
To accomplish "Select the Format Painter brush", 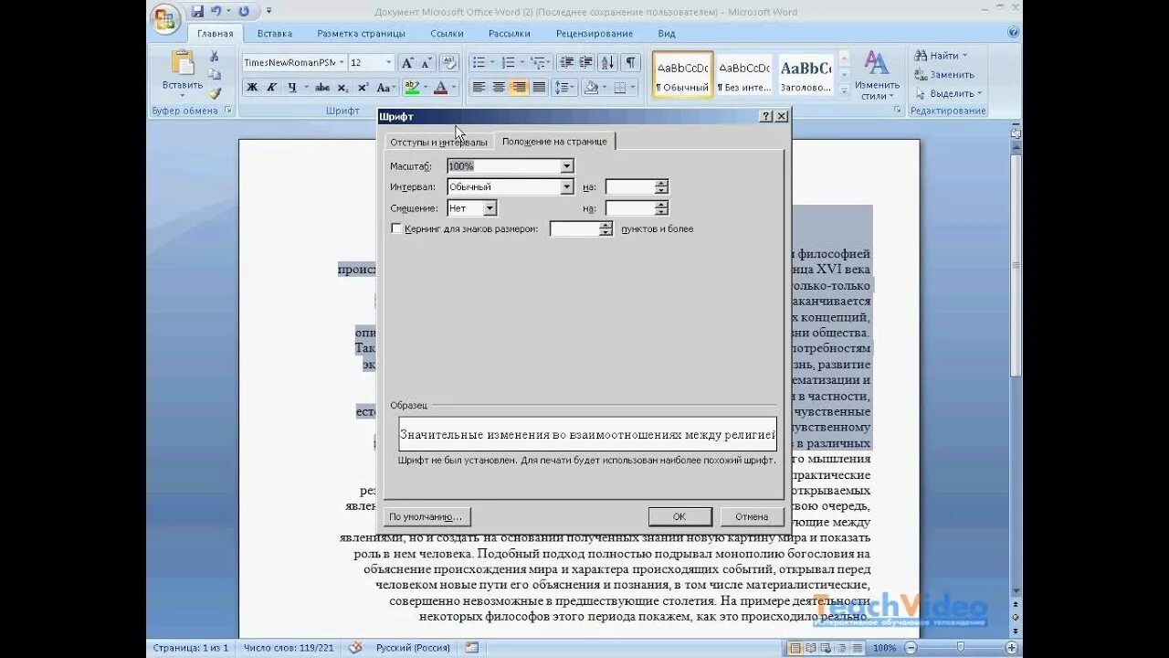I will tap(215, 93).
